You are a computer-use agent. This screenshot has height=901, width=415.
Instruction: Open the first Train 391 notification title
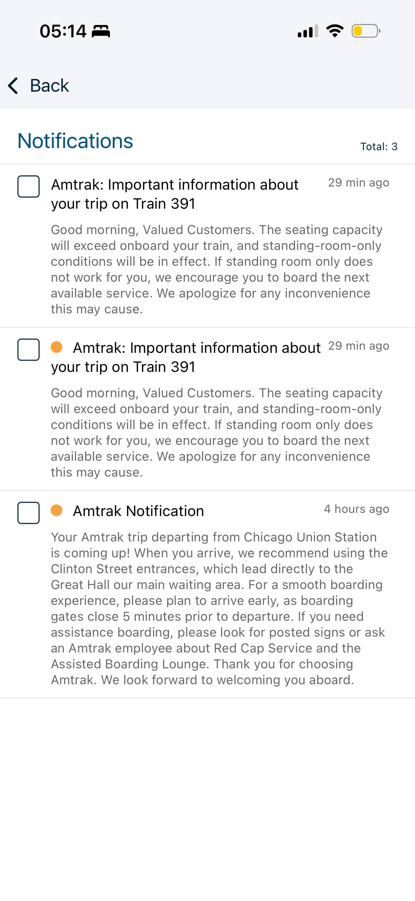click(175, 194)
